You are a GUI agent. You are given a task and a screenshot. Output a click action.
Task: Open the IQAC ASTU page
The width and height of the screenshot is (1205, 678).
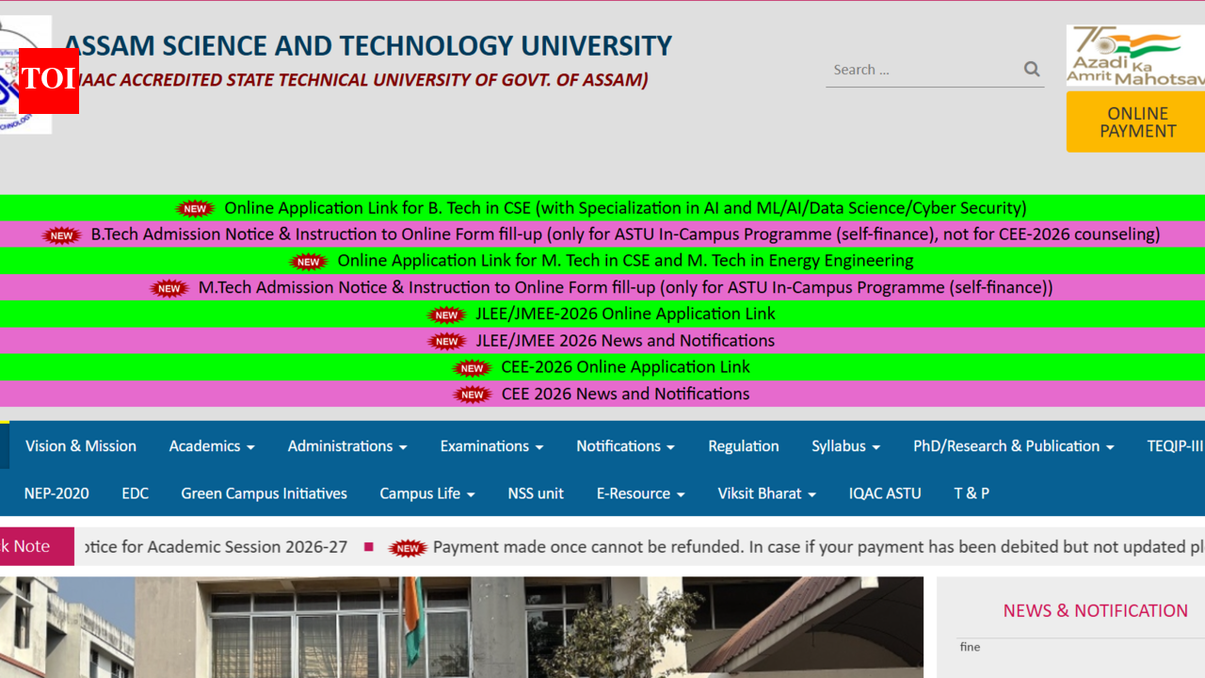[885, 492]
